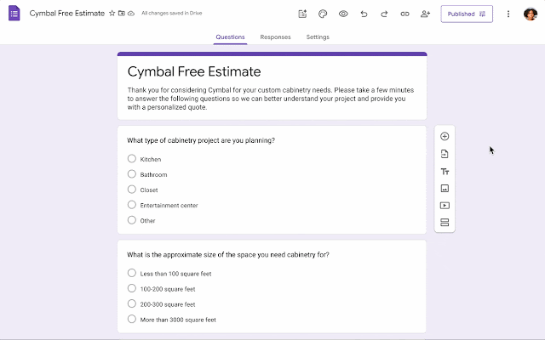Viewport: 545px width, 340px height.
Task: Add a video using the side toolbar
Action: pos(445,206)
